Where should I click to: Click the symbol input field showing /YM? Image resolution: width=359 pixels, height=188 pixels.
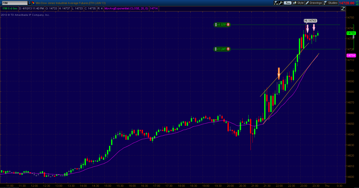click(x=14, y=3)
